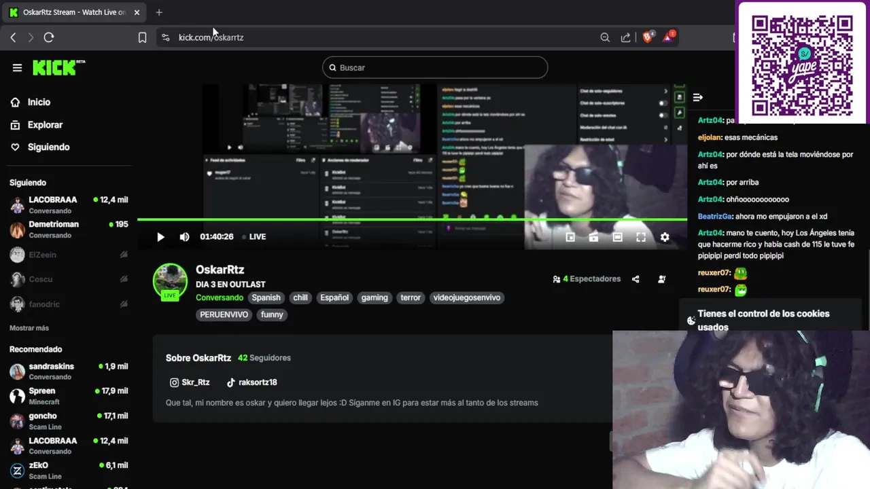
Task: Jump to LIVE in player
Action: [254, 237]
